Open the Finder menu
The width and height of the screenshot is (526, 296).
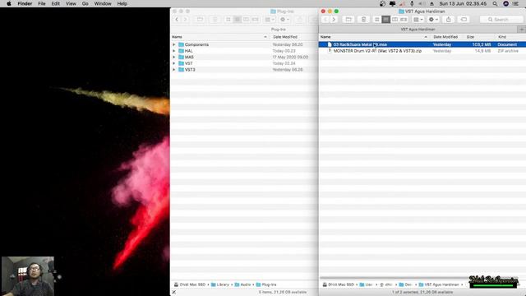[x=25, y=3]
